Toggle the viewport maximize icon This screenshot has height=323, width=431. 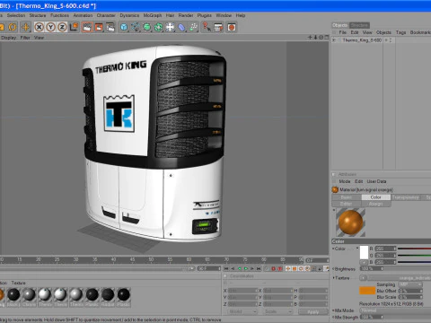click(x=326, y=38)
